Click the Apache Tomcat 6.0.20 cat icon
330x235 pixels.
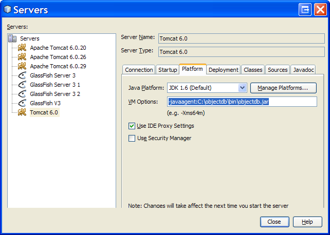22,48
